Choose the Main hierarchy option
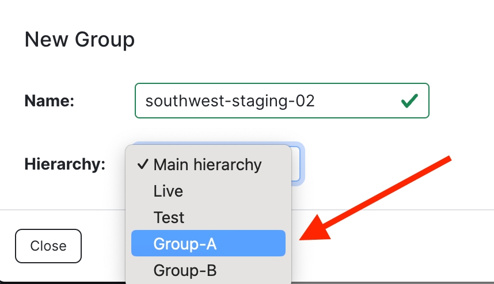Image resolution: width=494 pixels, height=284 pixels. (x=207, y=165)
